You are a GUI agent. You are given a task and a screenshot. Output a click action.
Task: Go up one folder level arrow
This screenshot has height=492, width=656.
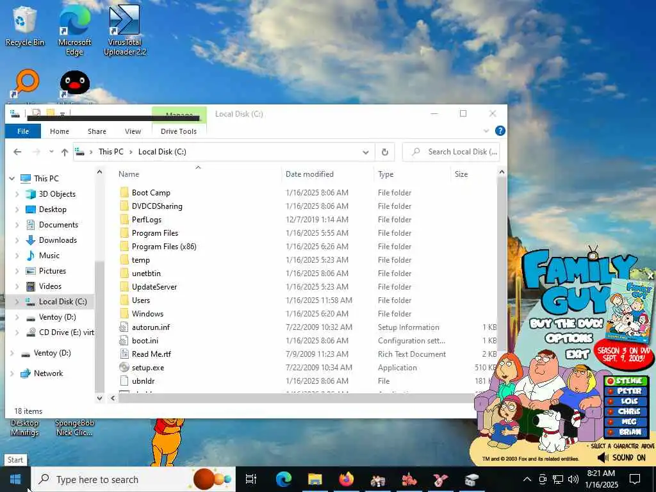tap(65, 152)
